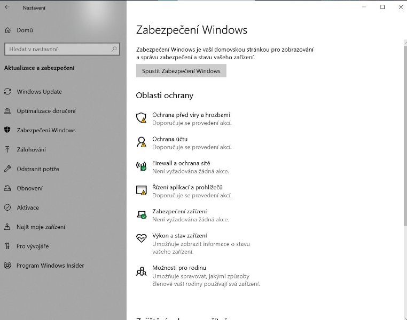Click 'Není vyžadována žádná akce' under Firewall
407x320 pixels.
tap(191, 171)
